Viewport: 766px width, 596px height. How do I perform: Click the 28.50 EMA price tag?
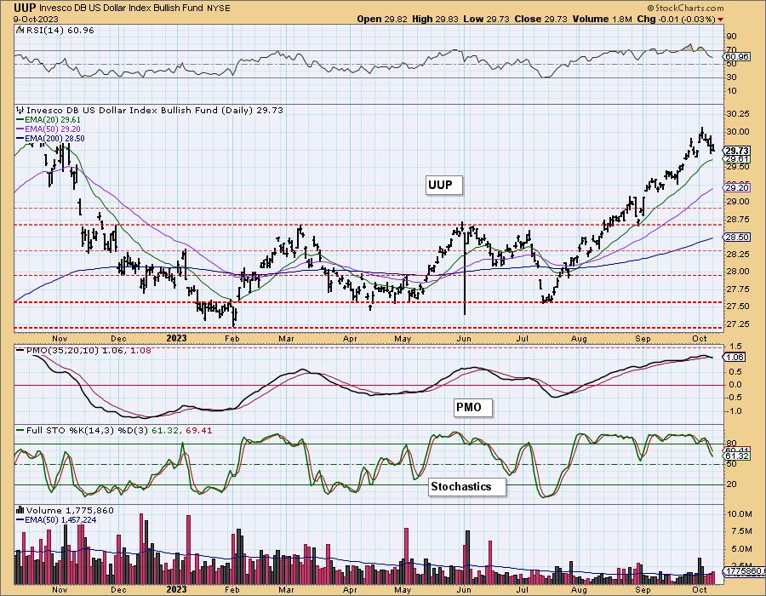[x=737, y=237]
